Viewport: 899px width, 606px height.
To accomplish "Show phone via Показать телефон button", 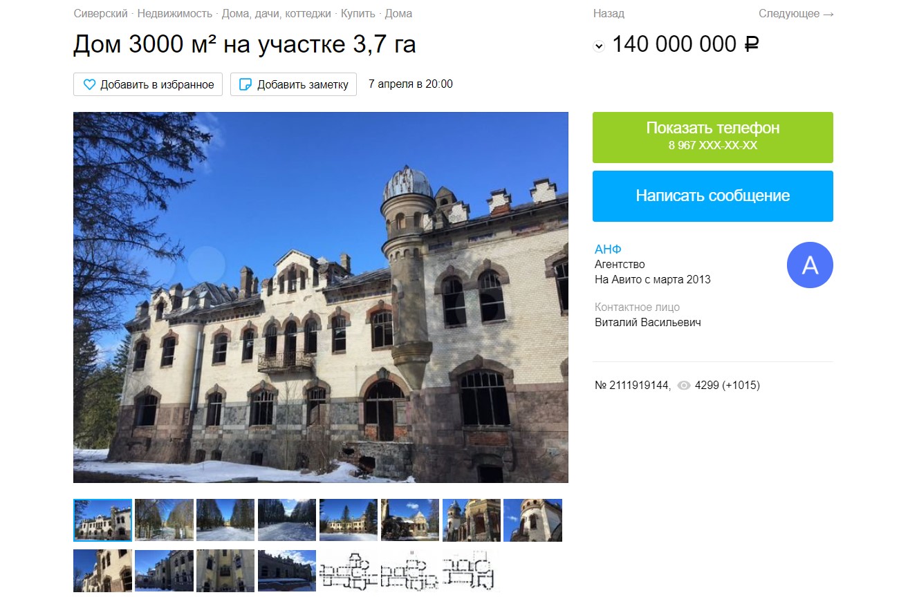I will pyautogui.click(x=713, y=138).
